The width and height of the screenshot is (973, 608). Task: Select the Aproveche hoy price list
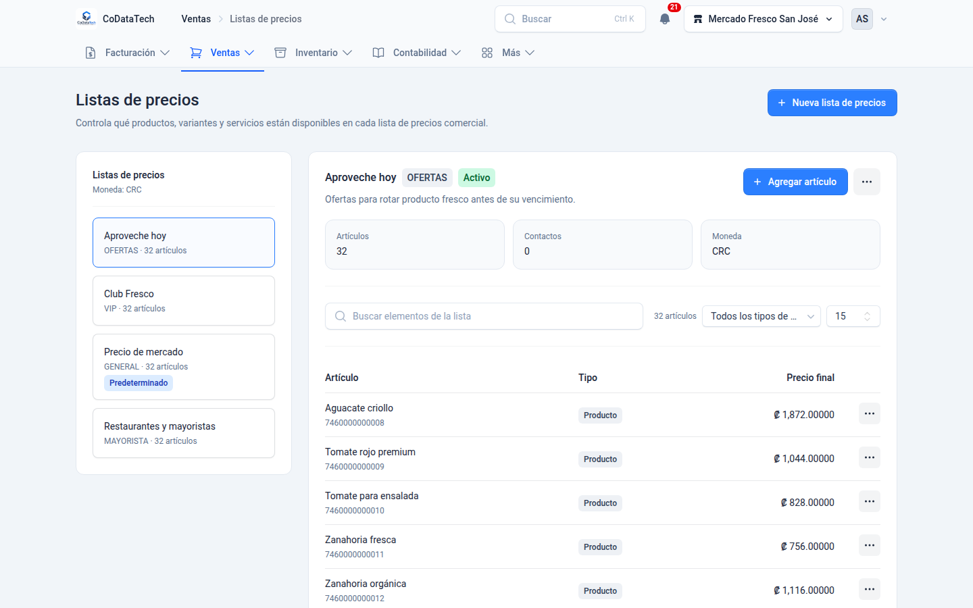tap(184, 243)
